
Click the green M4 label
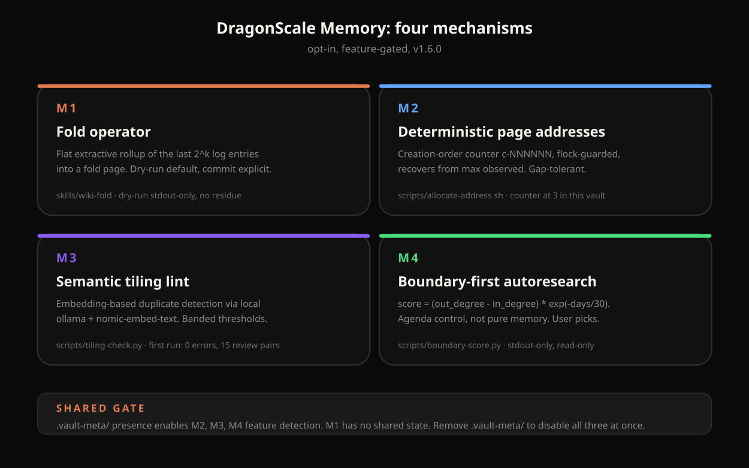(x=409, y=258)
